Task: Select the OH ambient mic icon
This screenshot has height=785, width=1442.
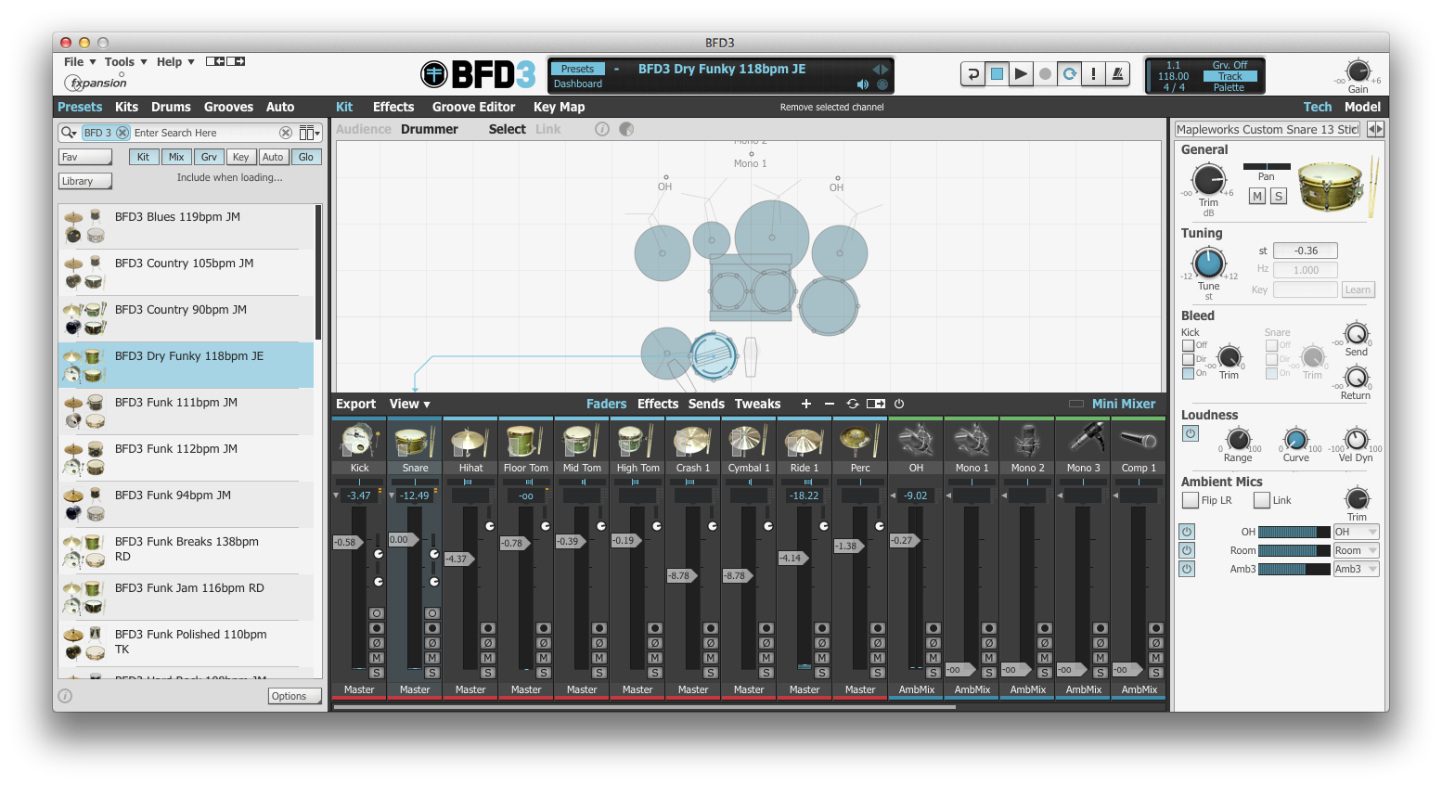Action: (x=916, y=440)
